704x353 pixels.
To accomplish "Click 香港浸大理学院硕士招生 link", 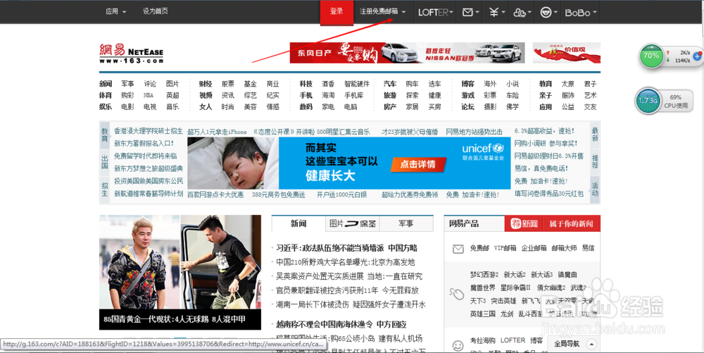I will pyautogui.click(x=149, y=131).
